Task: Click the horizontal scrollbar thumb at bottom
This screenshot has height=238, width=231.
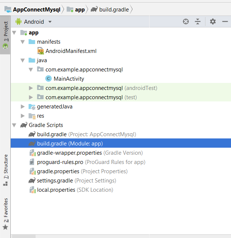Action: tap(24, 236)
